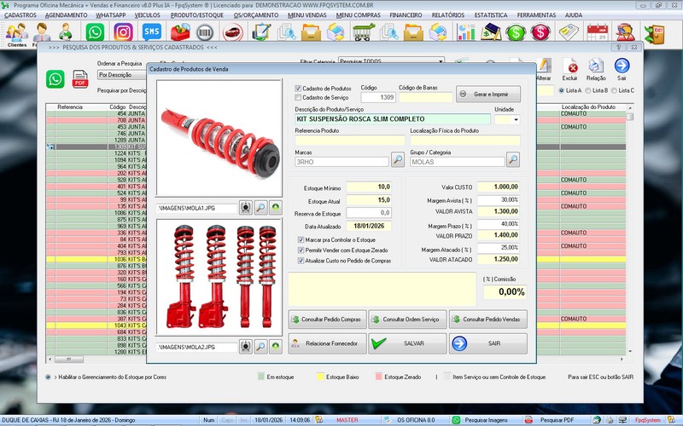Uncheck Atualizar Custo no Pedido de Compras
Viewport: 683px width, 426px height.
[x=300, y=260]
